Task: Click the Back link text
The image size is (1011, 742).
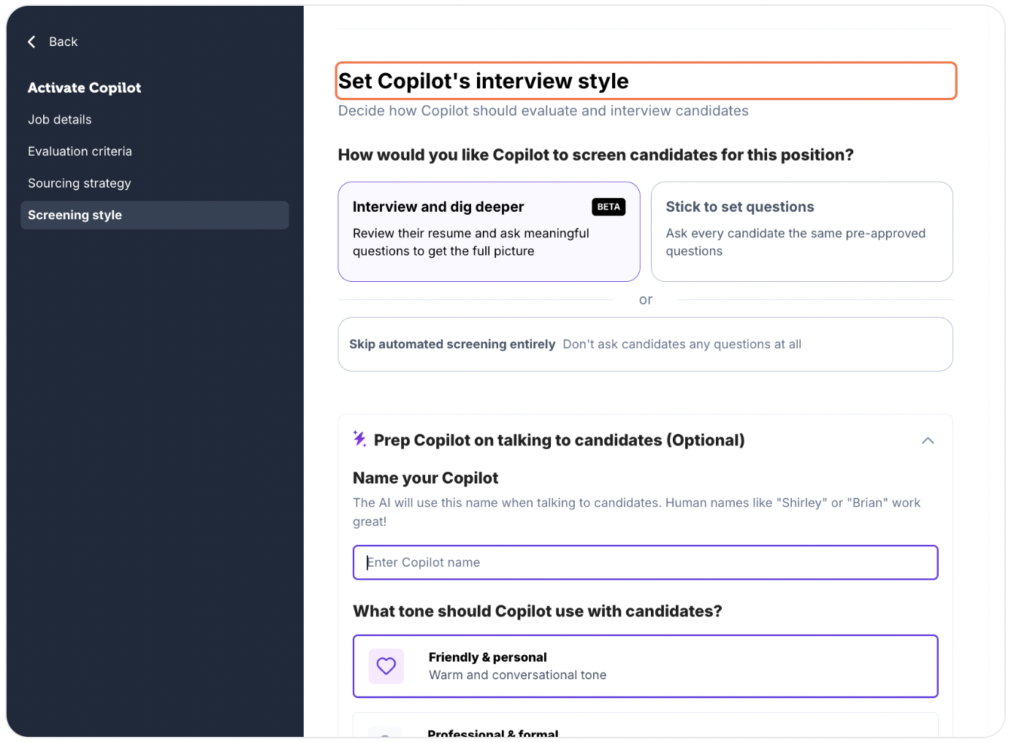Action: click(64, 42)
